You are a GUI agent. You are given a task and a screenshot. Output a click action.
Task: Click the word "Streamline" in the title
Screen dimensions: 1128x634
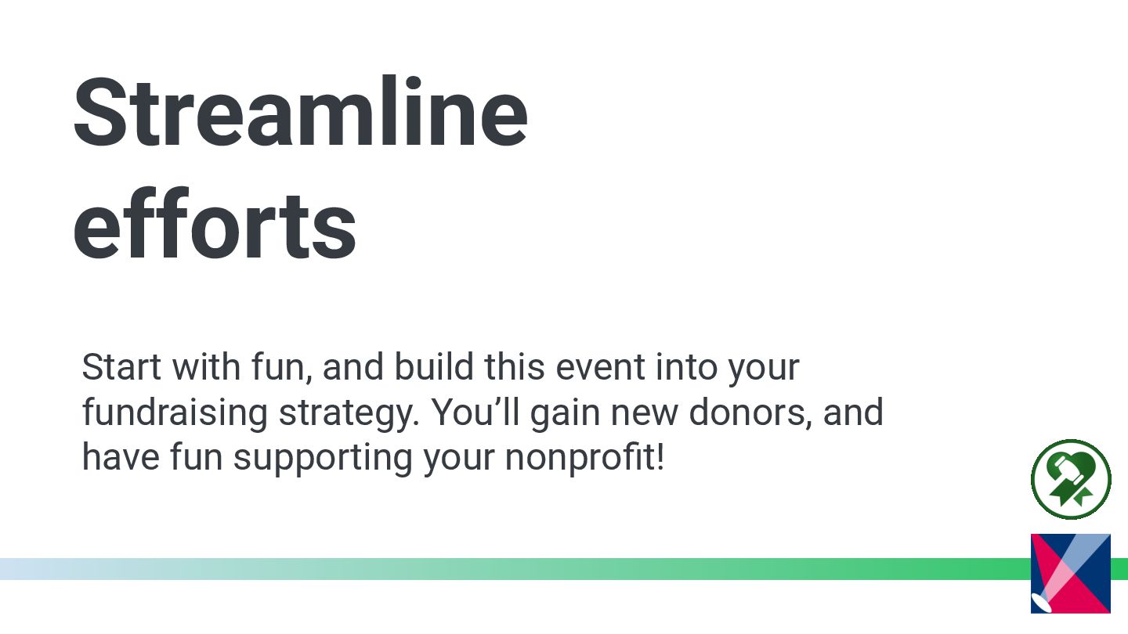(x=301, y=113)
